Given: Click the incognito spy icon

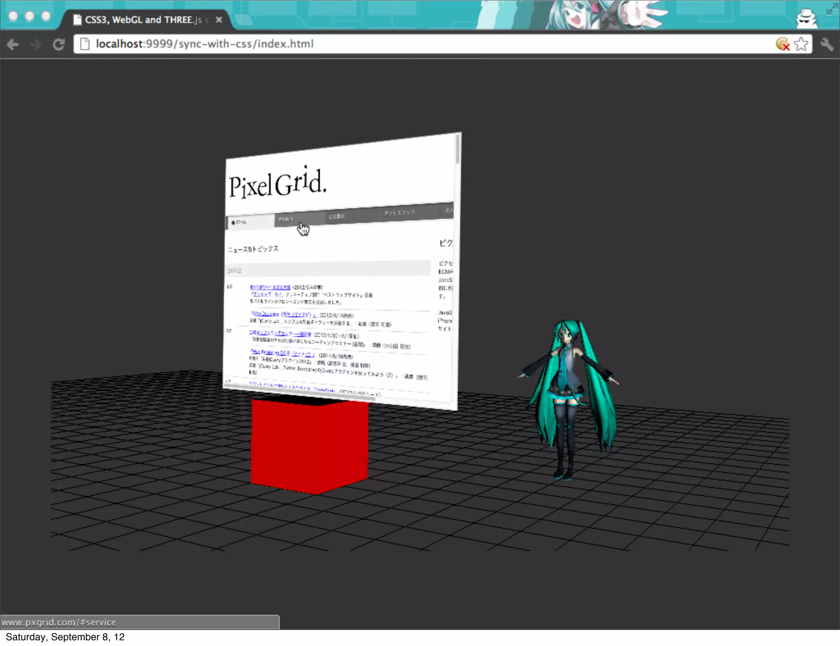Looking at the screenshot, I should tap(806, 18).
